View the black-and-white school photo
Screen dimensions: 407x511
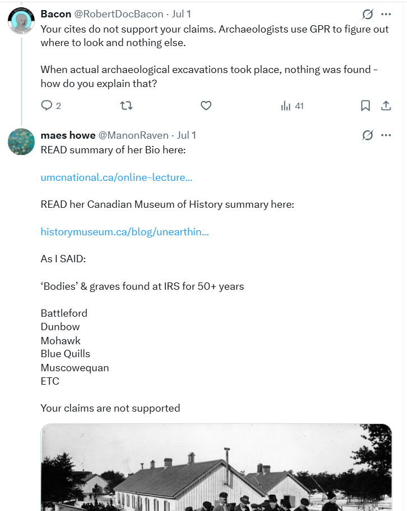pos(216,467)
